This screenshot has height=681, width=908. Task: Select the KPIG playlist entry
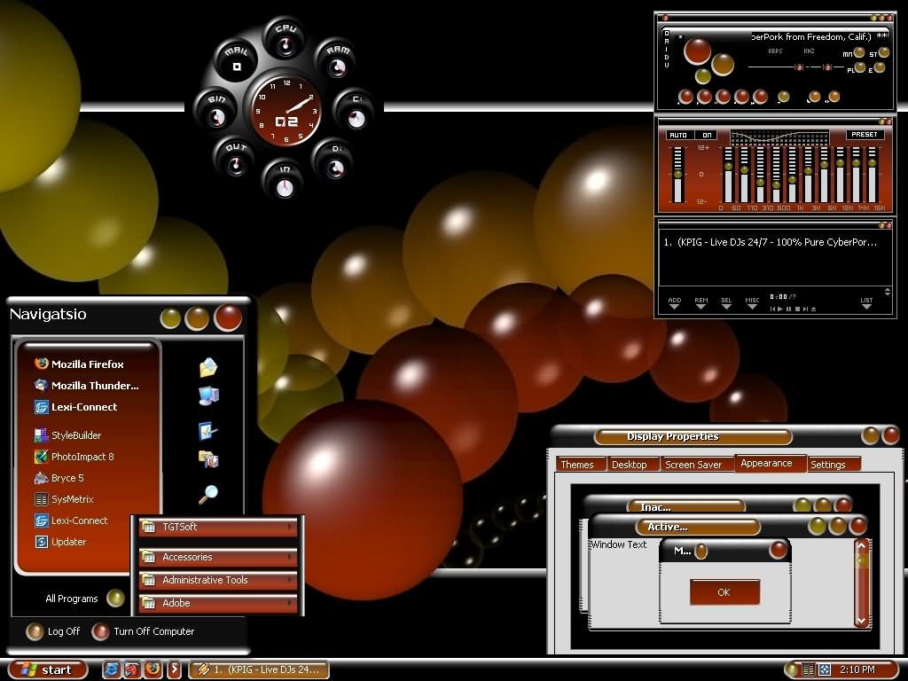[771, 242]
